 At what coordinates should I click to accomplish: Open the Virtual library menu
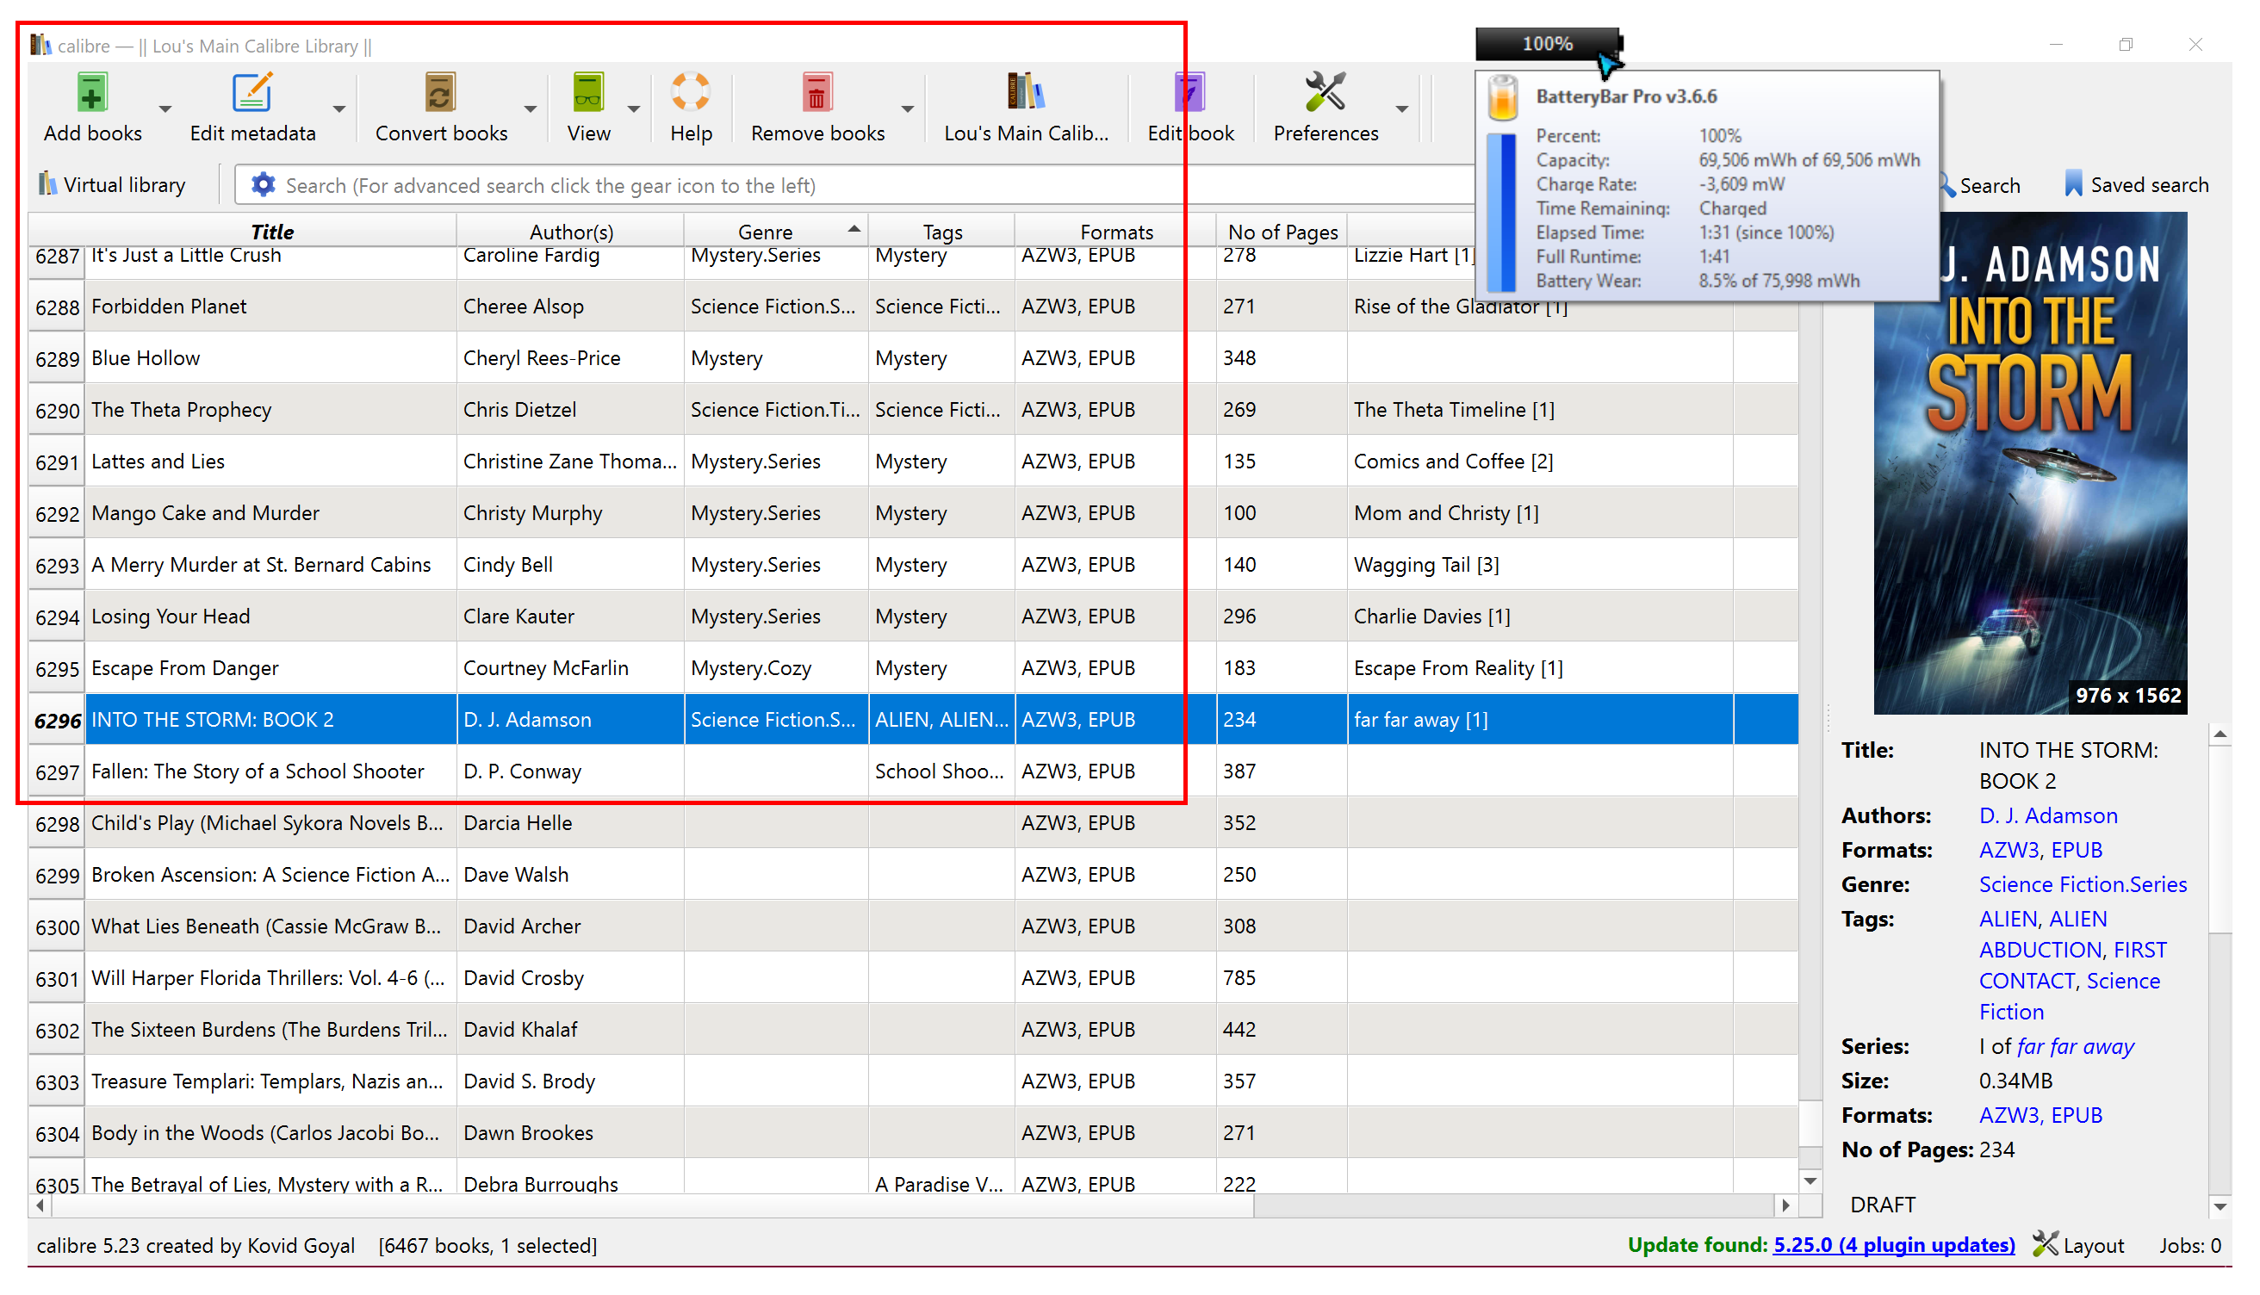(113, 185)
